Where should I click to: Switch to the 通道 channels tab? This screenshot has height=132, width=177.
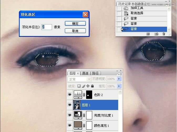click(85, 73)
